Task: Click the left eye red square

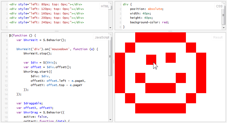Action: click(151, 60)
